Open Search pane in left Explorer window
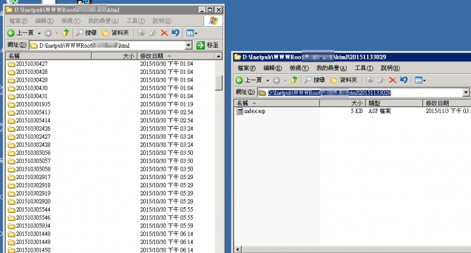471x253 pixels. tap(86, 33)
